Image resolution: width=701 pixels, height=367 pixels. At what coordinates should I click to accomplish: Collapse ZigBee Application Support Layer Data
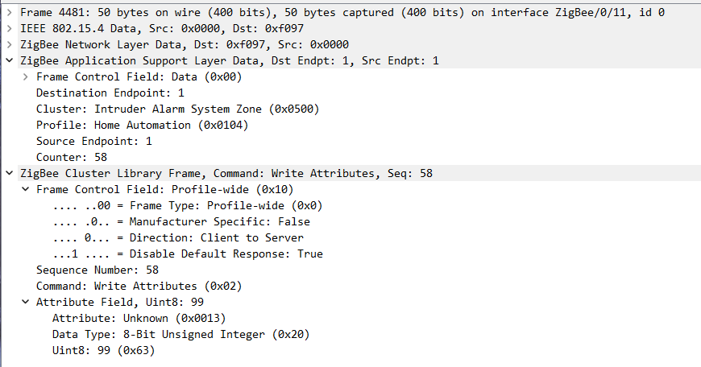coord(9,61)
